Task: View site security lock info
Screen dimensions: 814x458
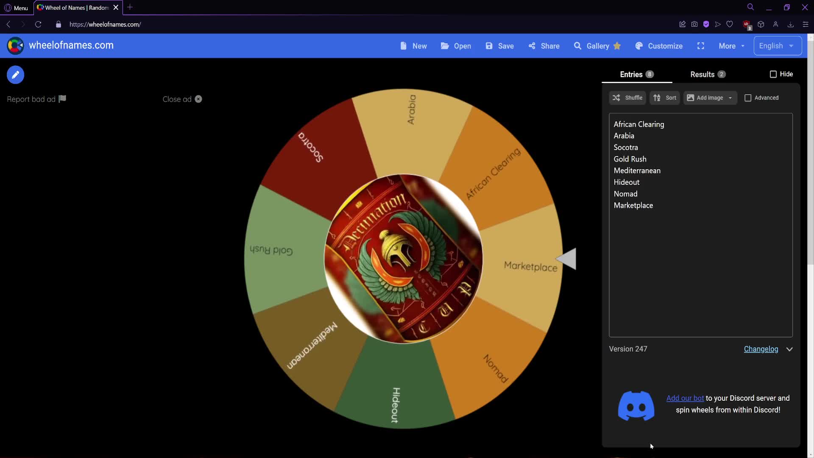Action: 59,25
